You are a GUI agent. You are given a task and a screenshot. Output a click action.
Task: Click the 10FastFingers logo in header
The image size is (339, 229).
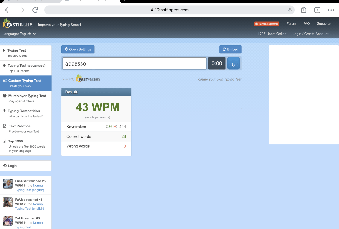[x=18, y=24]
